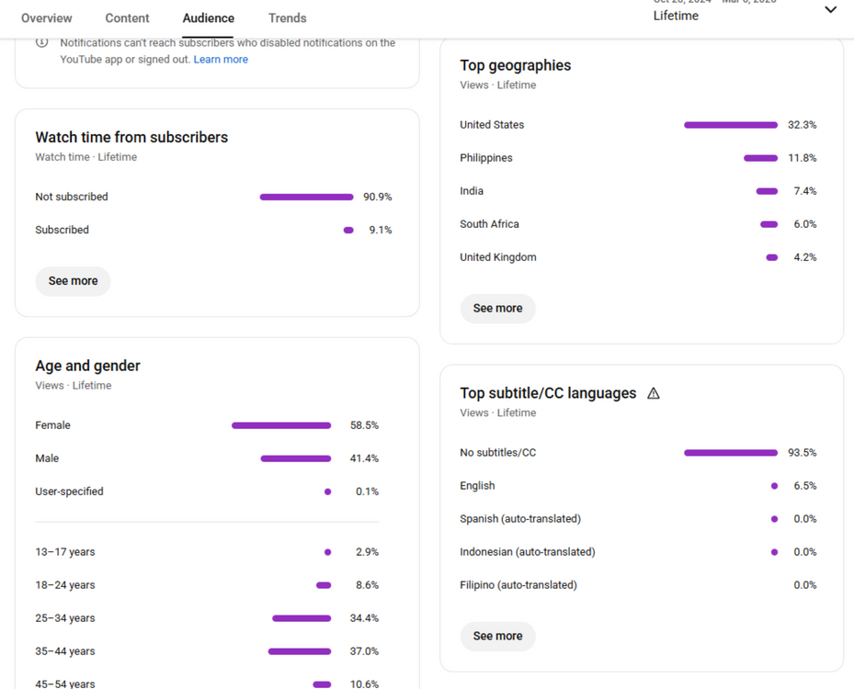Expand the date range chevron arrow

click(830, 10)
